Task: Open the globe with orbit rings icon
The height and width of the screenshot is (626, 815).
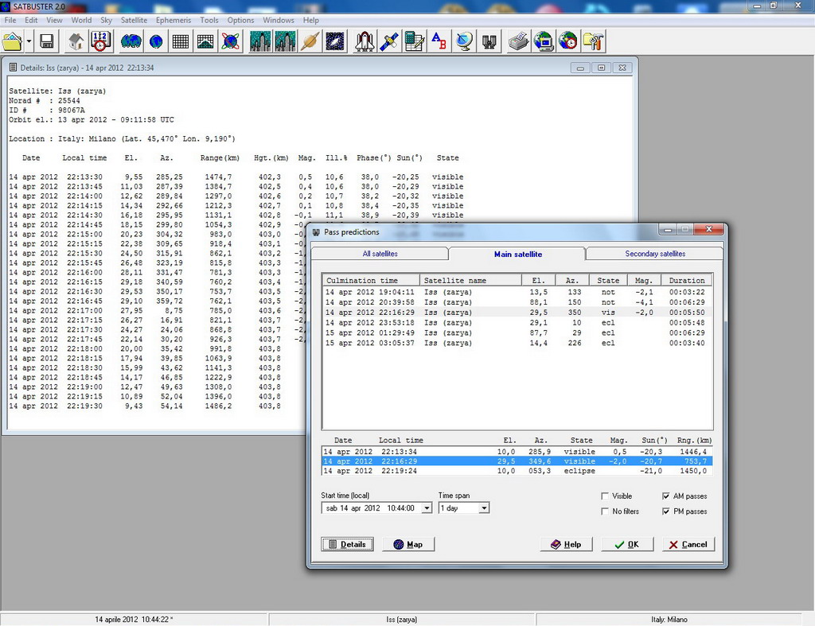Action: pyautogui.click(x=230, y=41)
